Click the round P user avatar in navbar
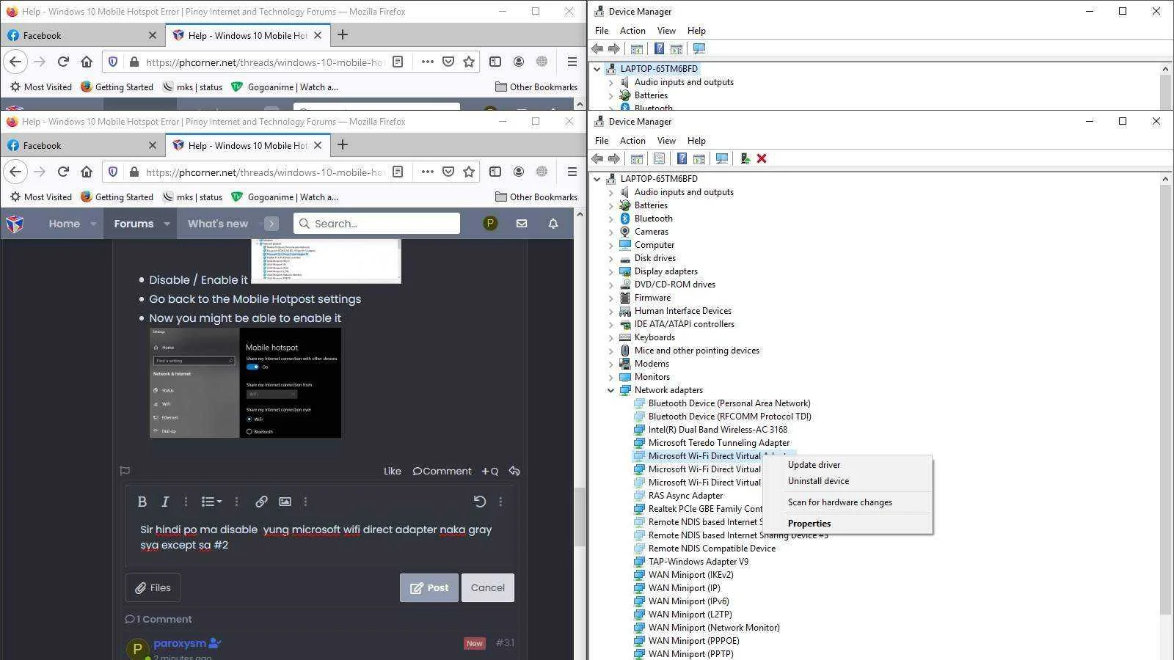The height and width of the screenshot is (660, 1174). click(490, 224)
